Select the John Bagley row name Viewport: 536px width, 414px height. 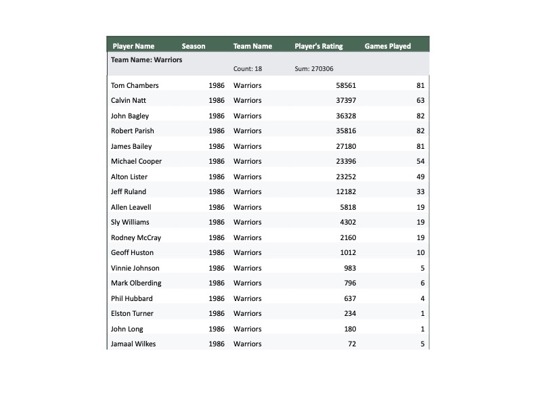click(130, 116)
